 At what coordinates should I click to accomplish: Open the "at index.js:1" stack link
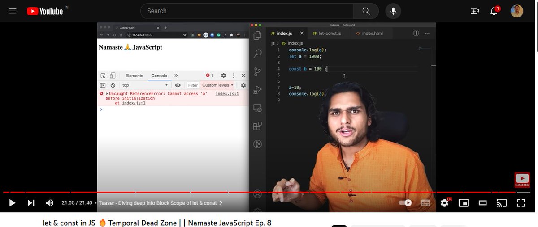tap(134, 103)
